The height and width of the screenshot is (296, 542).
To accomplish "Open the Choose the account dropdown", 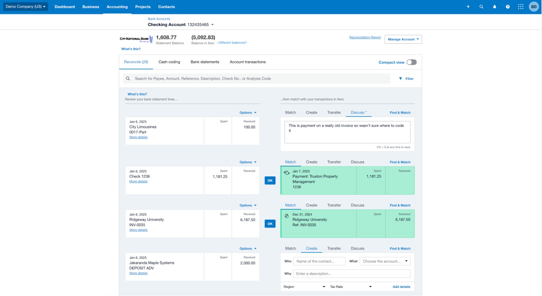I will (385, 261).
